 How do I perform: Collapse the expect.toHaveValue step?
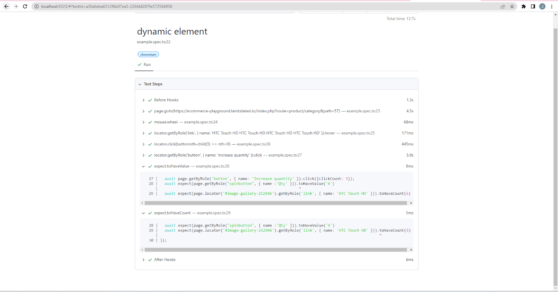(x=143, y=167)
